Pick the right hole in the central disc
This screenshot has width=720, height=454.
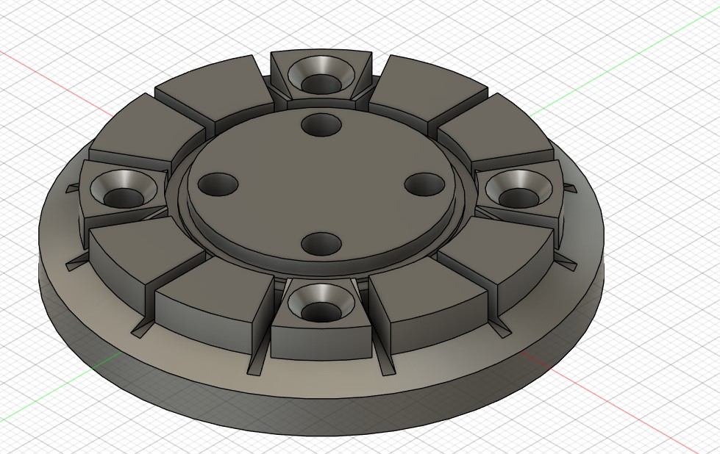[421, 185]
